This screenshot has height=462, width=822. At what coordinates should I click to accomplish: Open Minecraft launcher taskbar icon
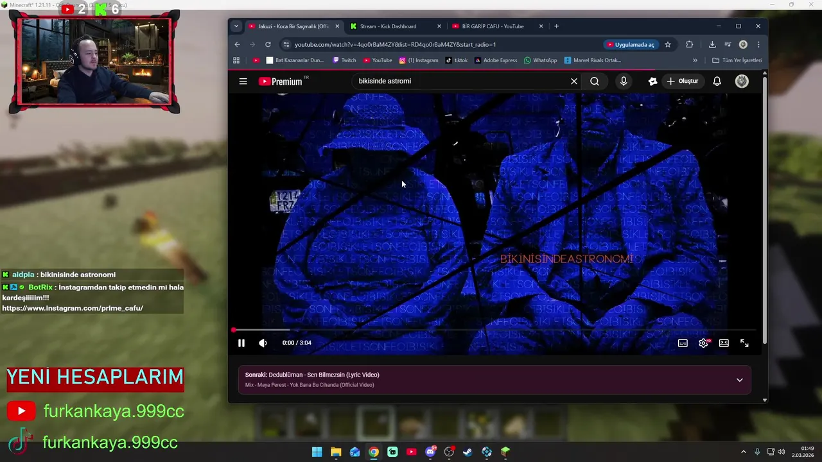click(x=505, y=452)
